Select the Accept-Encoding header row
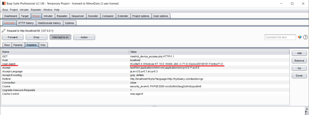The image size is (309, 115). point(145,75)
